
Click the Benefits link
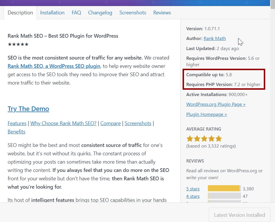pos(16,131)
